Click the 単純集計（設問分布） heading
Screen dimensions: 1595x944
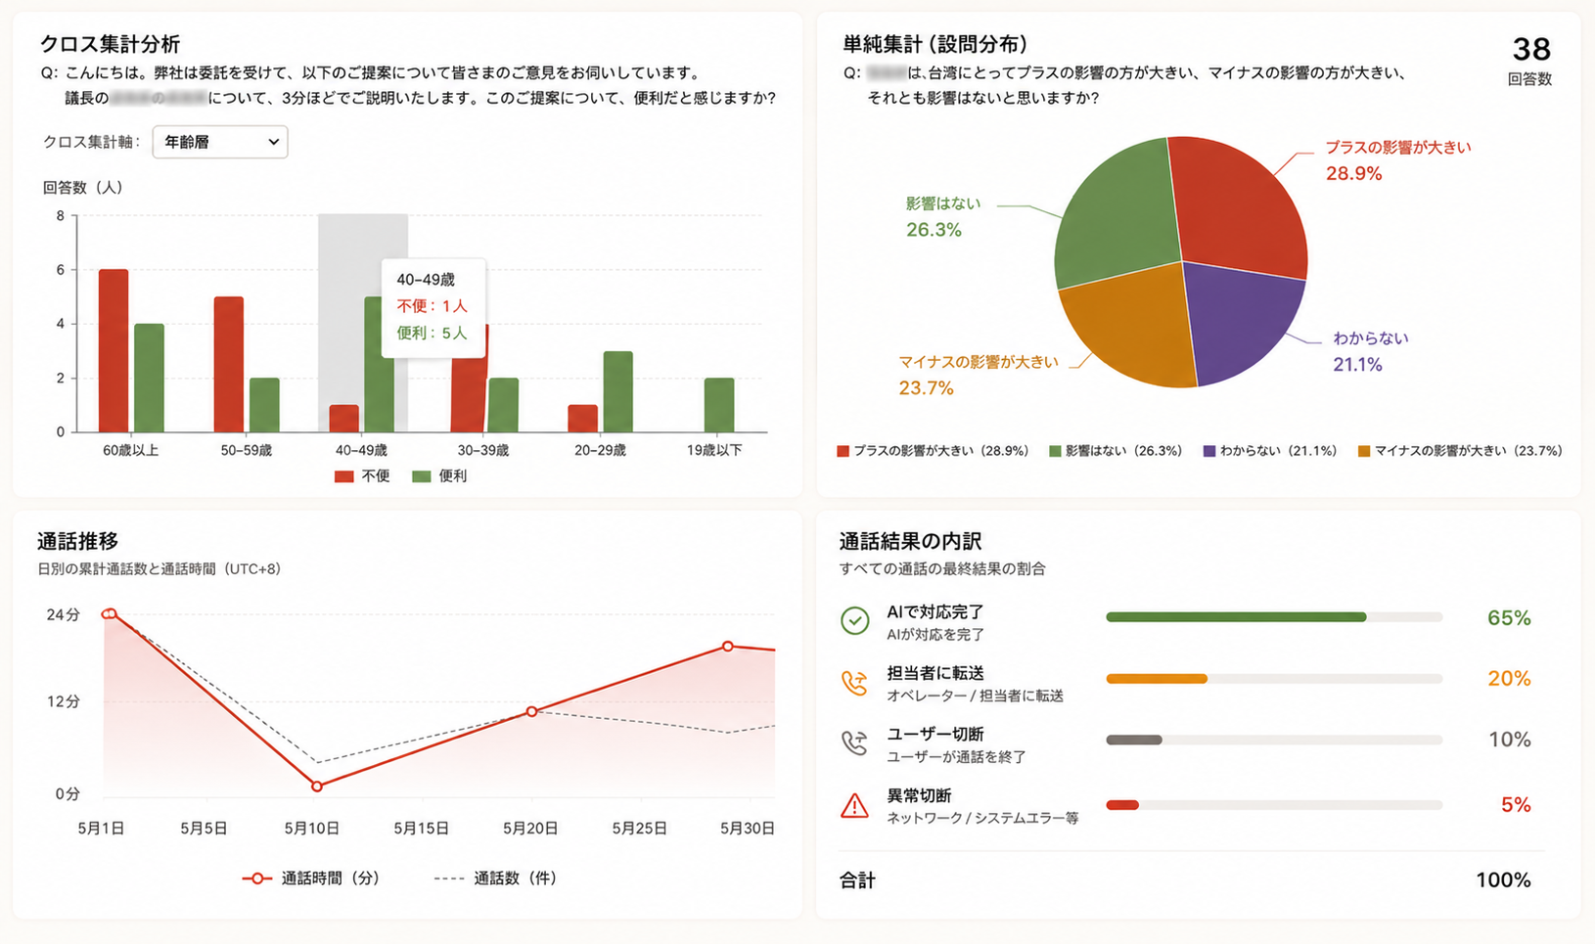click(935, 44)
